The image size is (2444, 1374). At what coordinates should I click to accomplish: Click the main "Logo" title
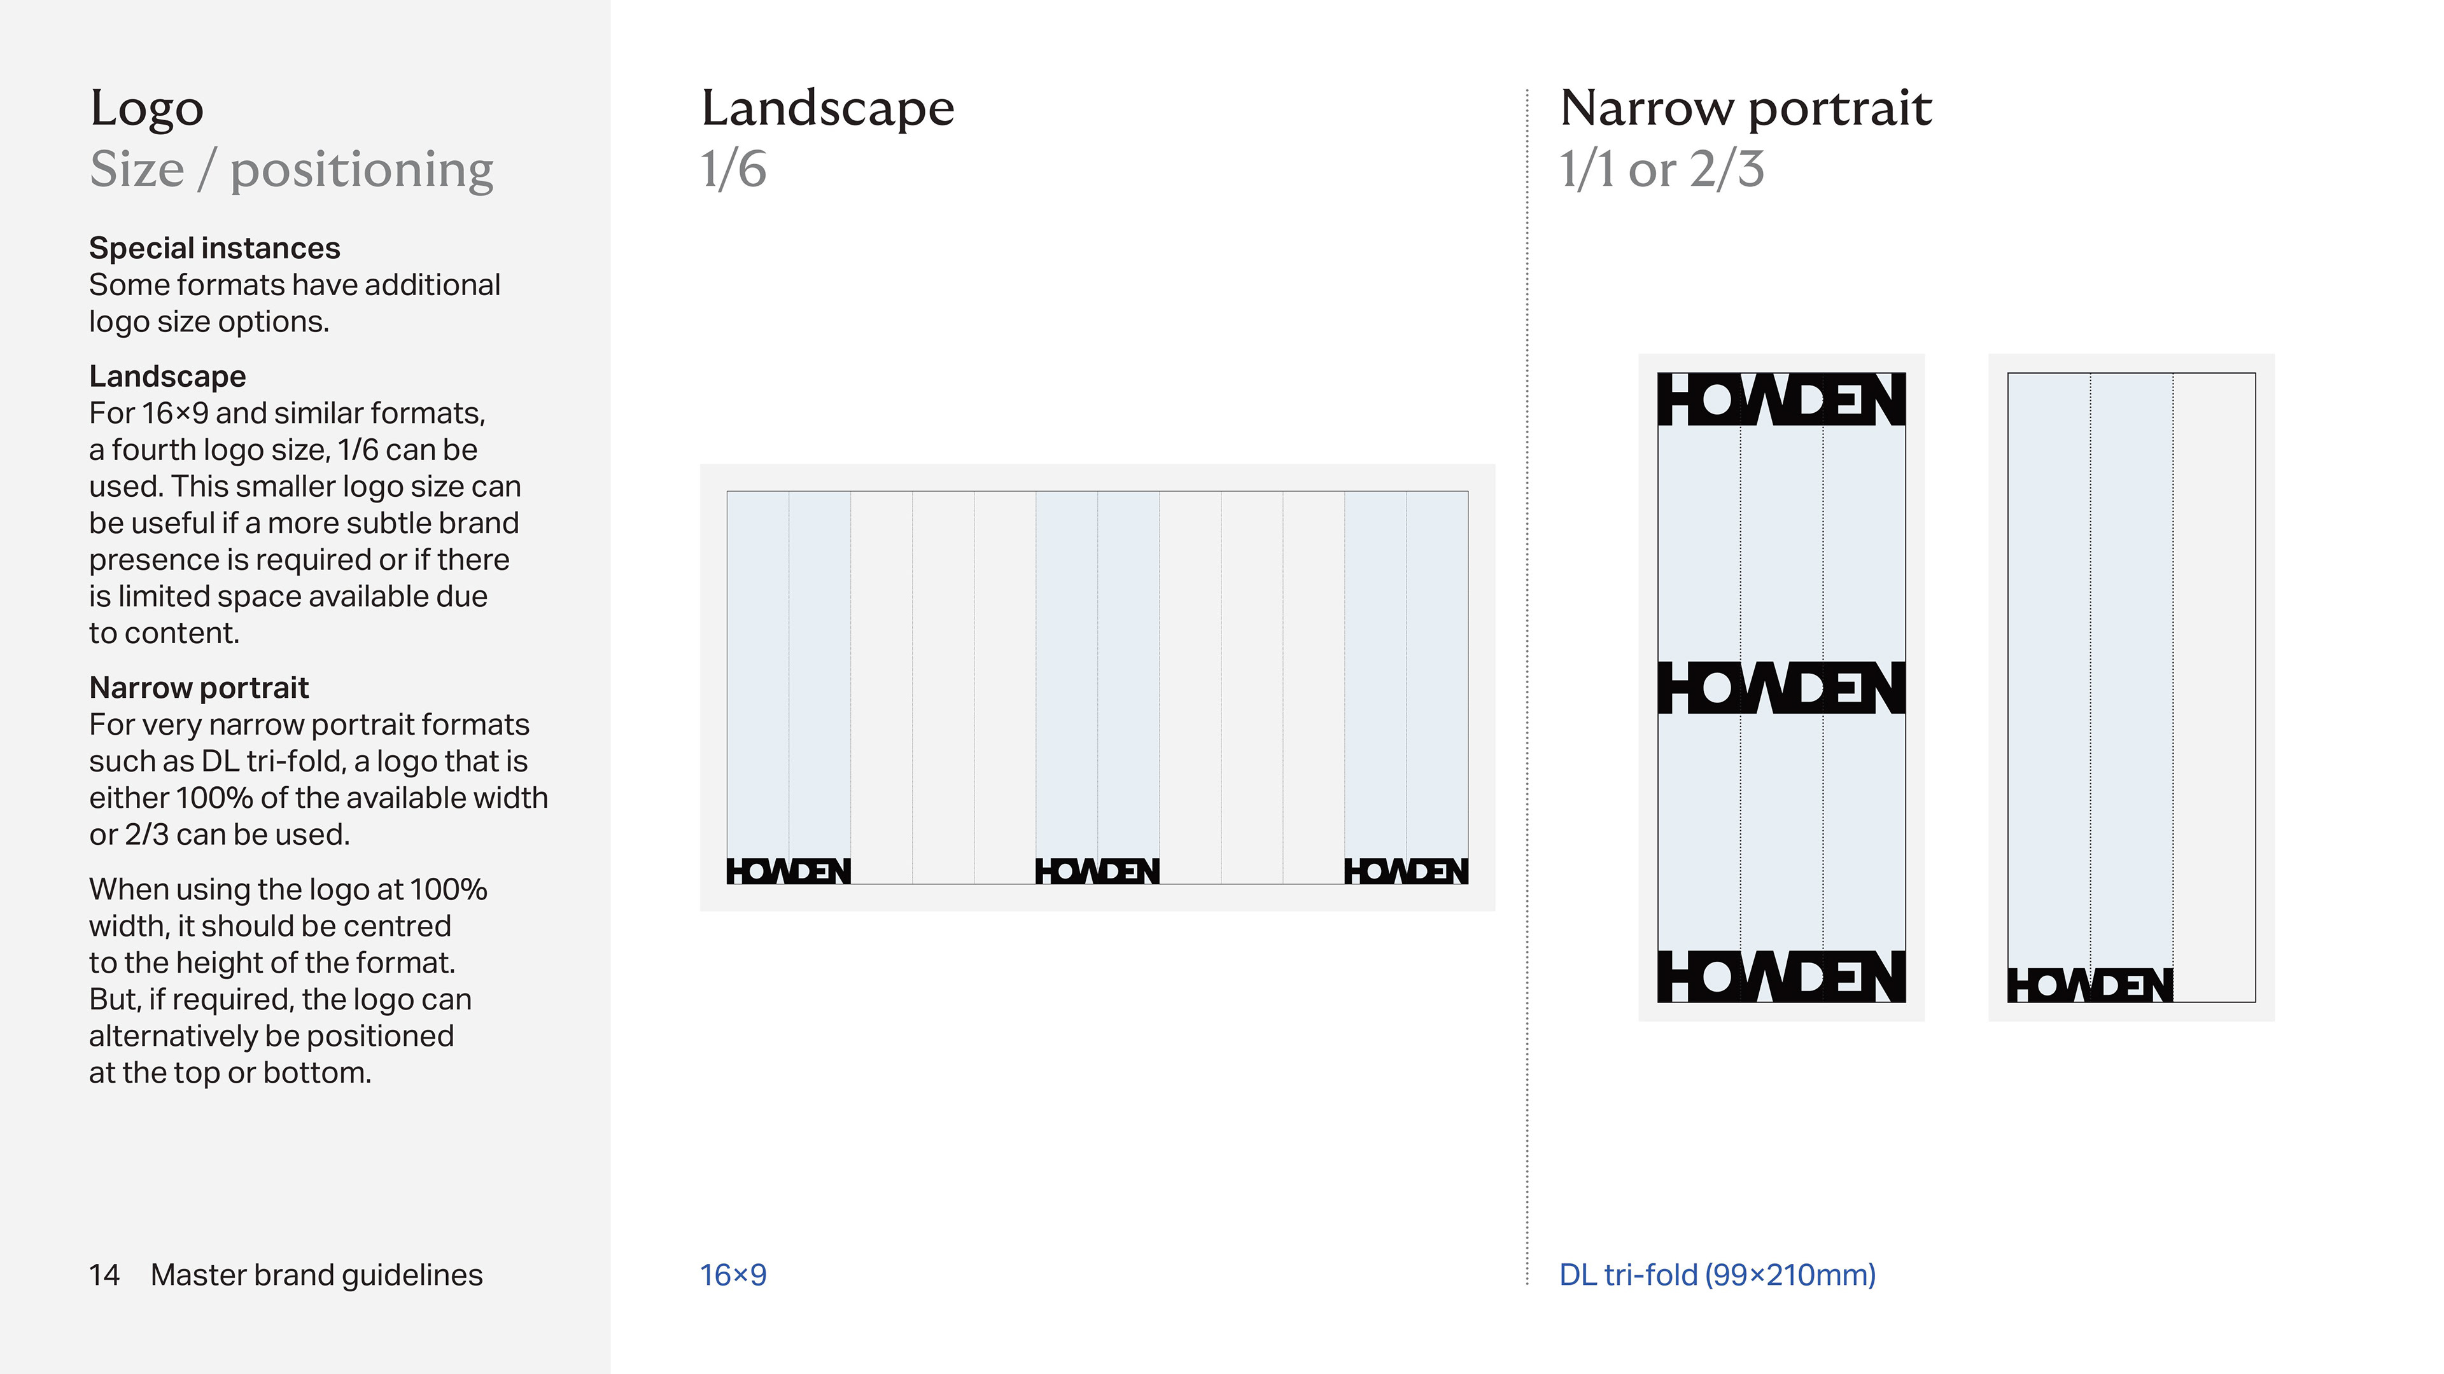[x=146, y=108]
